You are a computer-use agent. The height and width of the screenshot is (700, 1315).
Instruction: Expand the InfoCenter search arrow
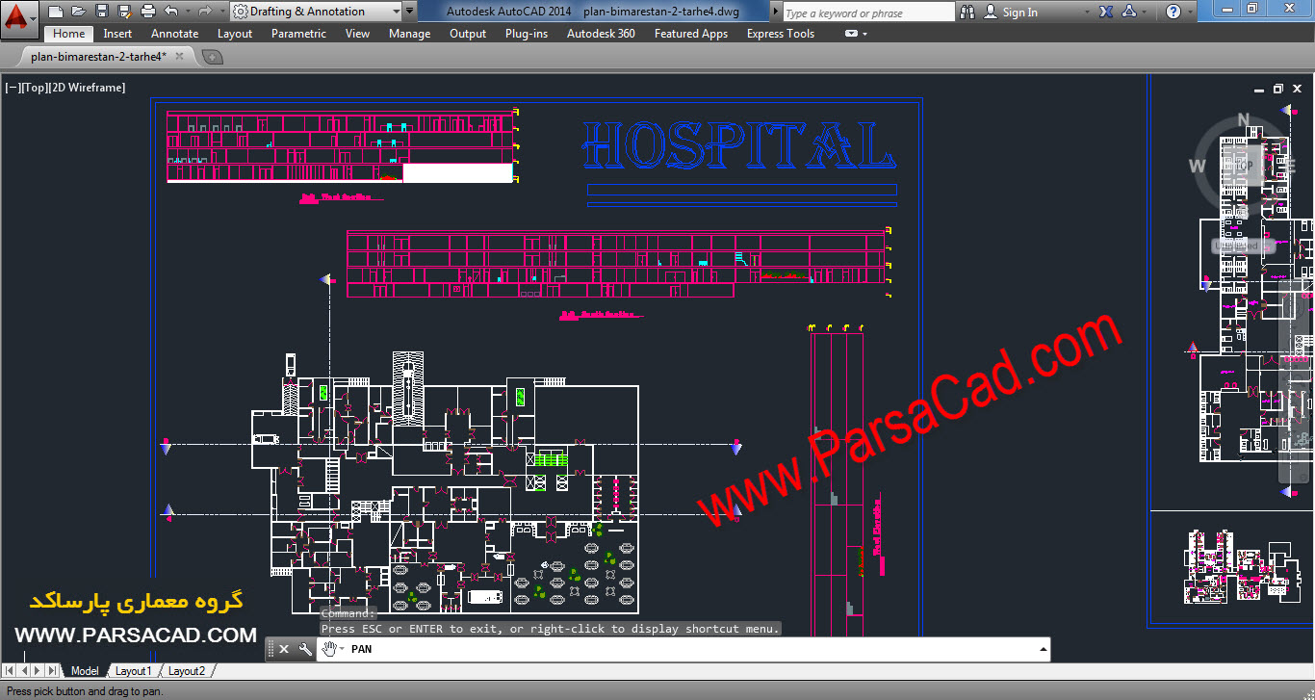776,12
